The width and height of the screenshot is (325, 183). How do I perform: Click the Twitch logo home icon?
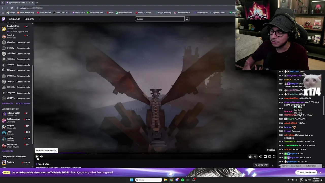click(3, 19)
